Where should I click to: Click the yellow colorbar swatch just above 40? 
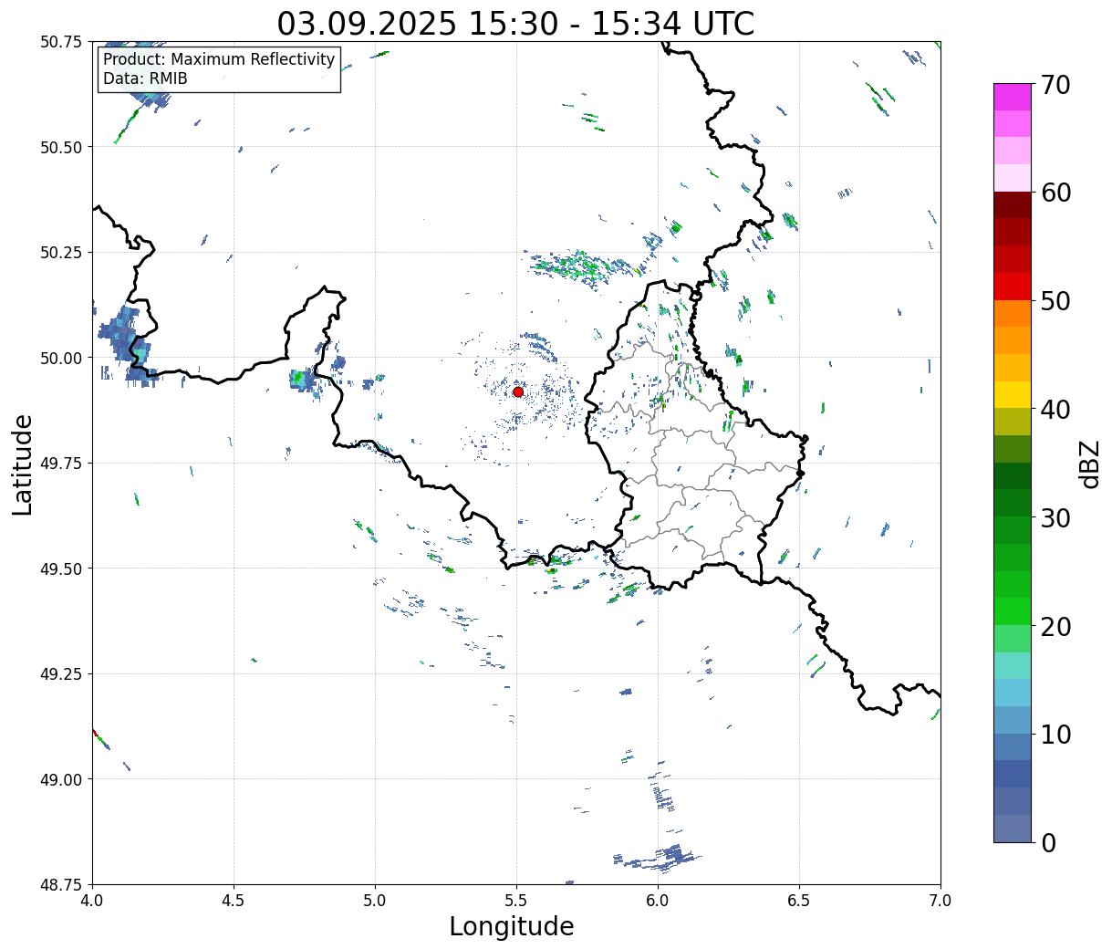pos(1013,394)
